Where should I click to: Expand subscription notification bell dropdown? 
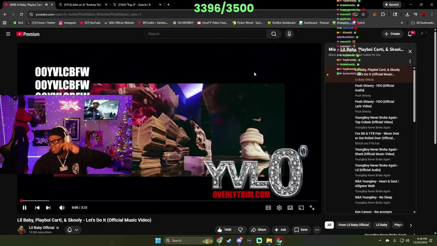point(73,230)
